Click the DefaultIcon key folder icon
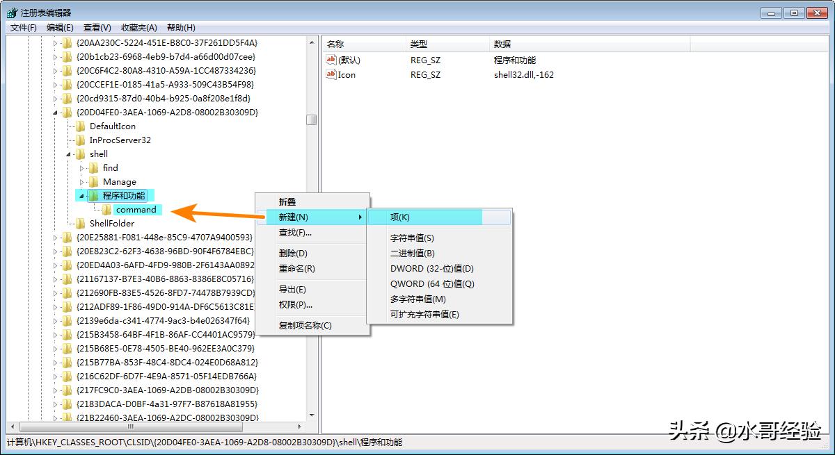 80,126
